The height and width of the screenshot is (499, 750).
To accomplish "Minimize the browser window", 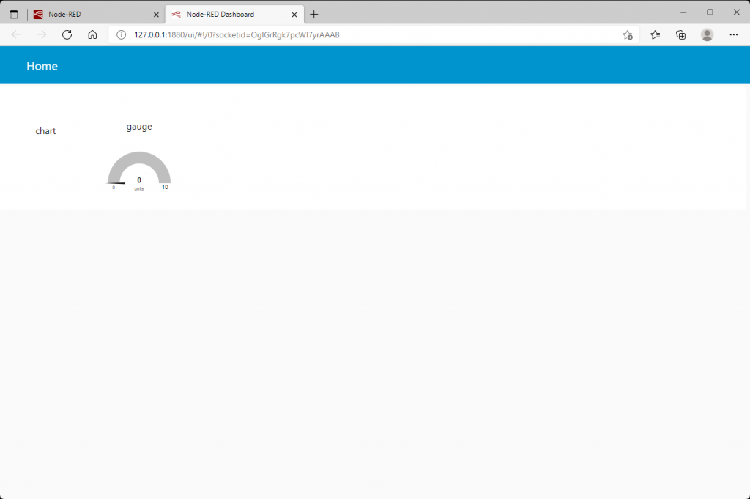I will [x=683, y=12].
